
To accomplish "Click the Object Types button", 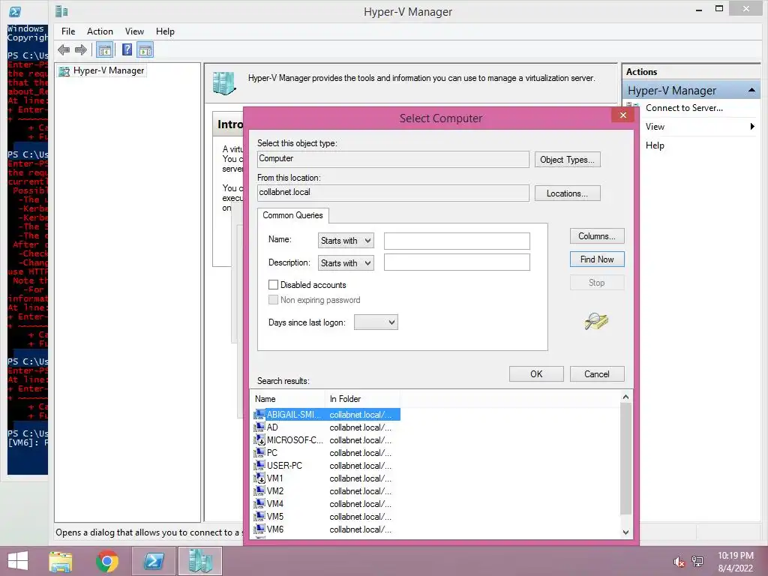I will click(x=567, y=160).
